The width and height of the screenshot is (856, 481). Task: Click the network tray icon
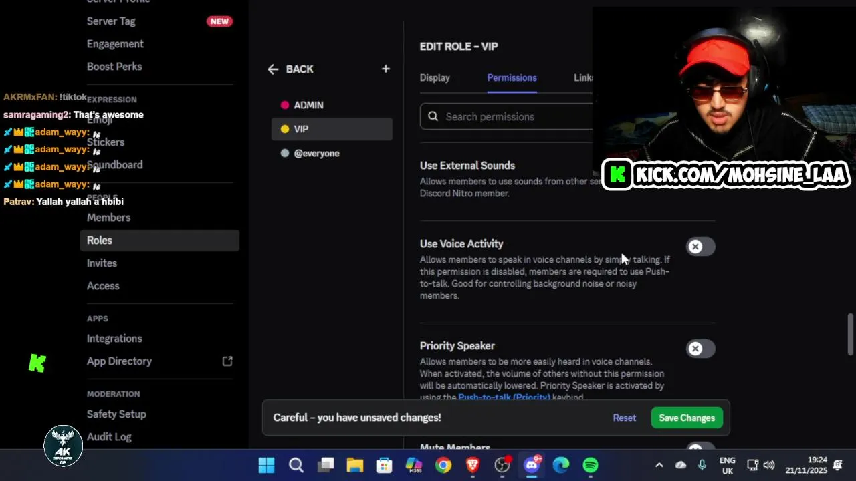752,465
